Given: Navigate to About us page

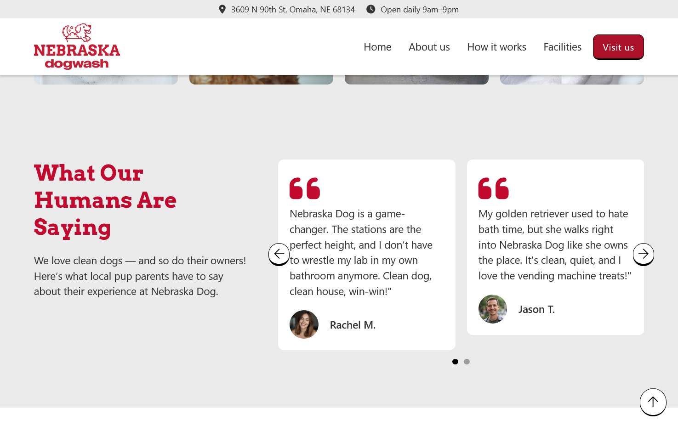Looking at the screenshot, I should click(x=429, y=47).
